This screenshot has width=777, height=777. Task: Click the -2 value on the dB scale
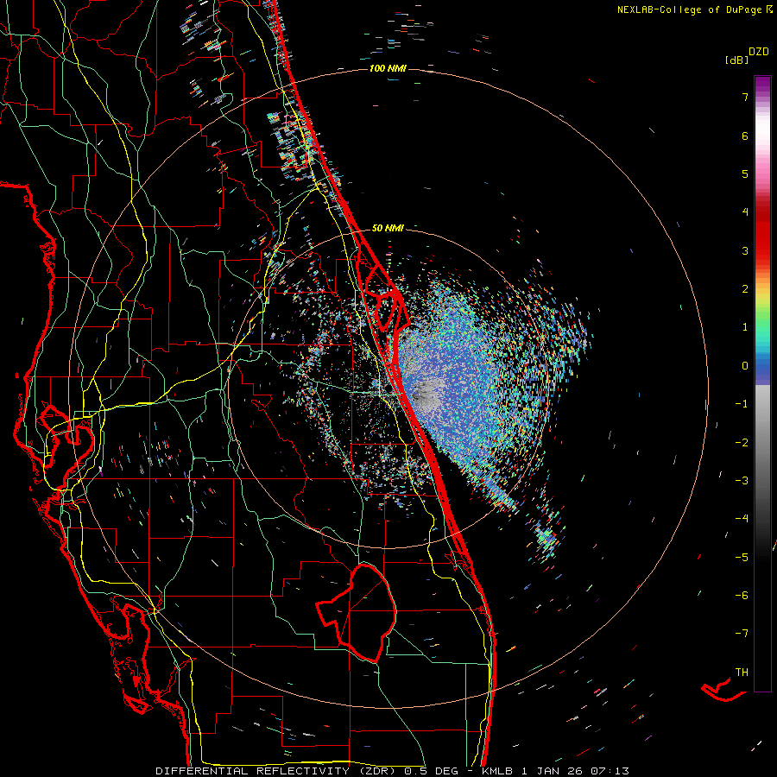[x=742, y=443]
